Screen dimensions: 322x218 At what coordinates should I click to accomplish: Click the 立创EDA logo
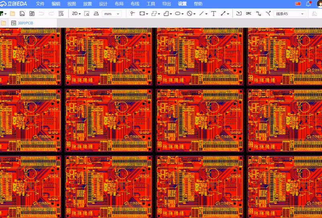14,4
